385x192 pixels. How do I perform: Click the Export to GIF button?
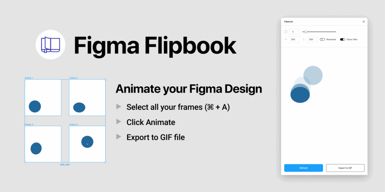point(345,168)
